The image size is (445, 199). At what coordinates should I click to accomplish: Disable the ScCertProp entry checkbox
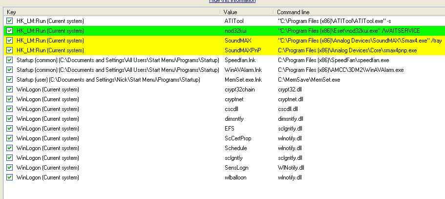point(10,138)
